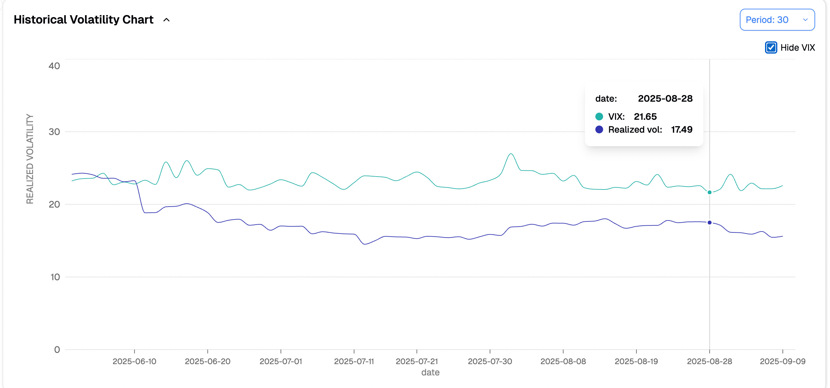Click the 2025-06-10 x-axis date label

(134, 362)
